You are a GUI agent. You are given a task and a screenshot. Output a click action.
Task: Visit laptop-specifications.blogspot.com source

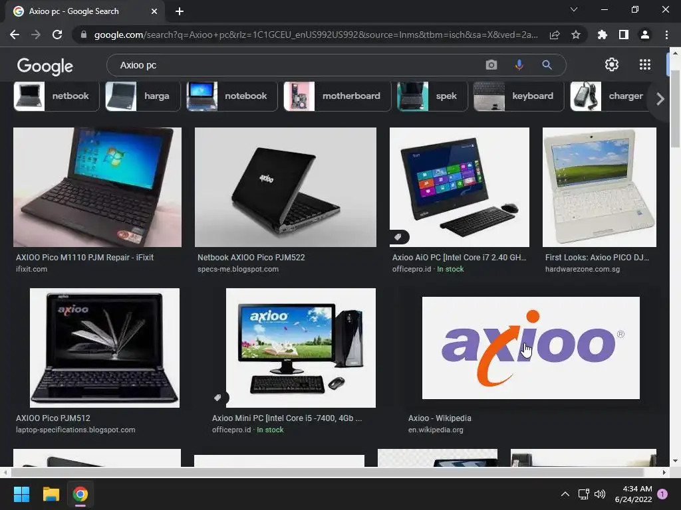tap(76, 430)
